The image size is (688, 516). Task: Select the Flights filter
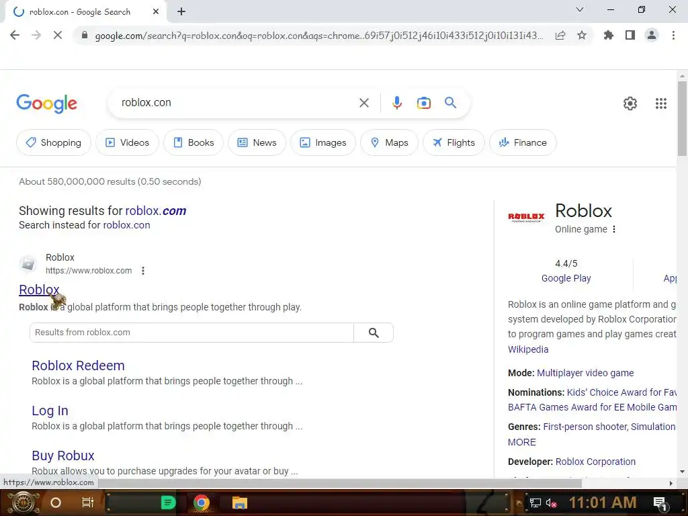pos(454,142)
